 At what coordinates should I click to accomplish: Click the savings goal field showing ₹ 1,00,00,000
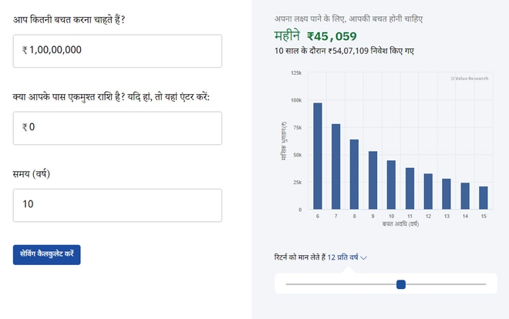117,51
